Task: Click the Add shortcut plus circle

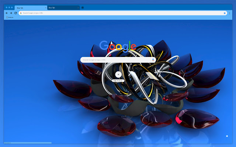Action: tap(118, 75)
